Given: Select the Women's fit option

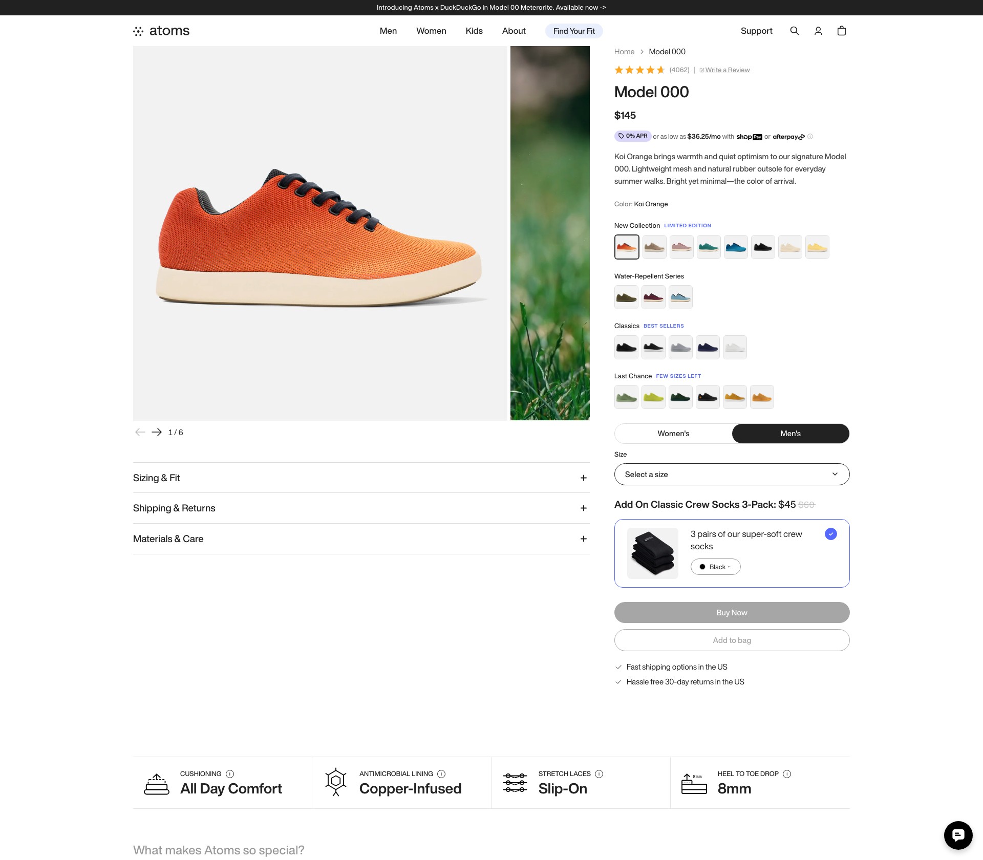Looking at the screenshot, I should (x=673, y=434).
